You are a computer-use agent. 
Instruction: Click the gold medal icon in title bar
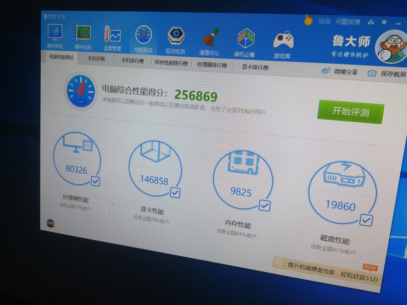pos(308,20)
